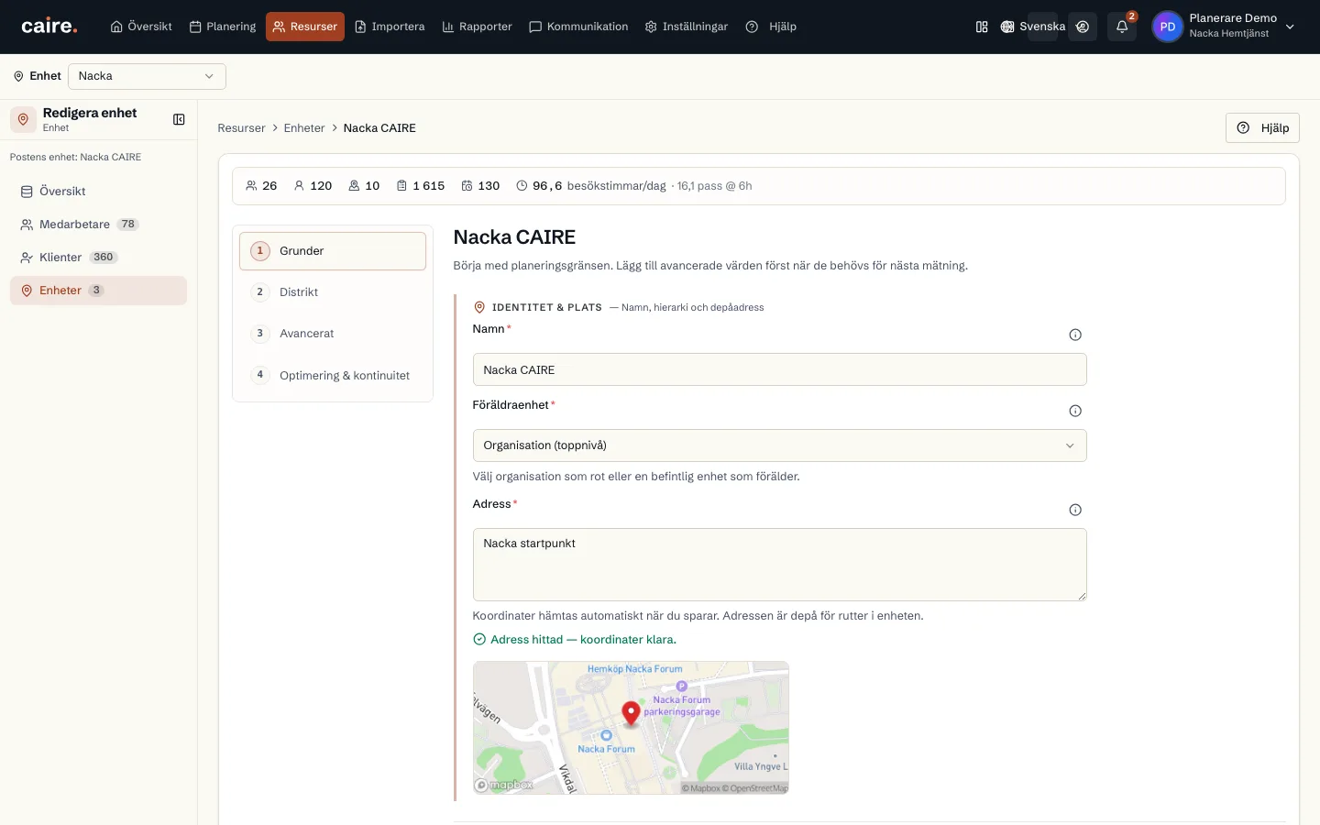Expand the Planerare Demo account menu chevron
The image size is (1320, 825).
pos(1290,27)
